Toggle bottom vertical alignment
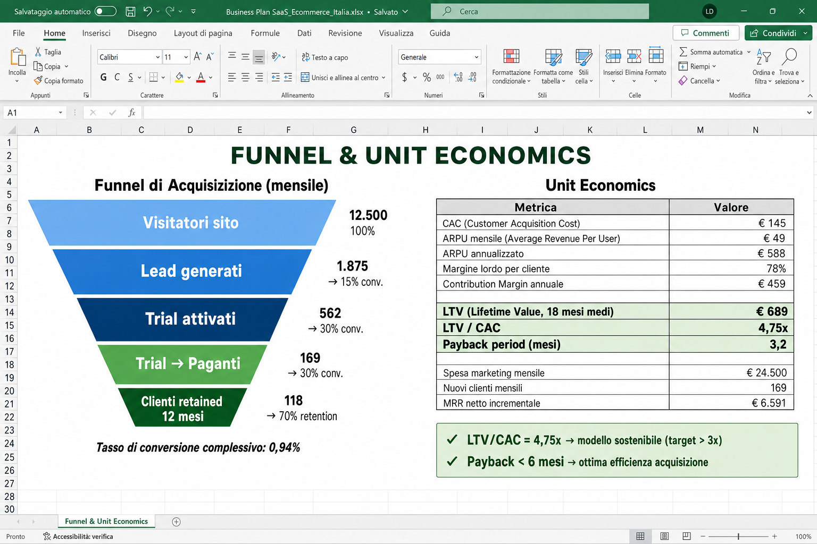817x544 pixels. coord(259,57)
